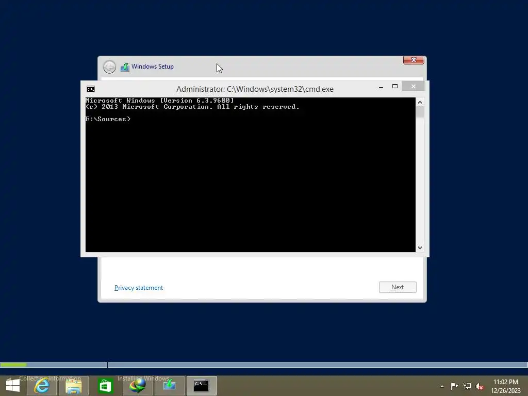Screen dimensions: 528x396
Task: Click the E:\Sources> command prompt line
Action: [x=108, y=119]
